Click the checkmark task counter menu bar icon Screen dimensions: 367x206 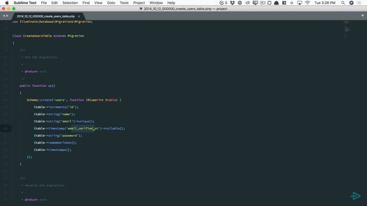click(x=223, y=3)
